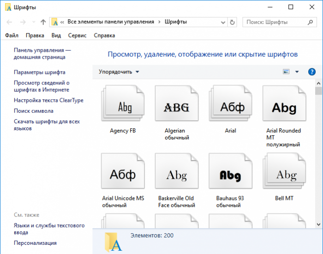The width and height of the screenshot is (323, 254).
Task: Open the Файл menu
Action: (x=12, y=35)
